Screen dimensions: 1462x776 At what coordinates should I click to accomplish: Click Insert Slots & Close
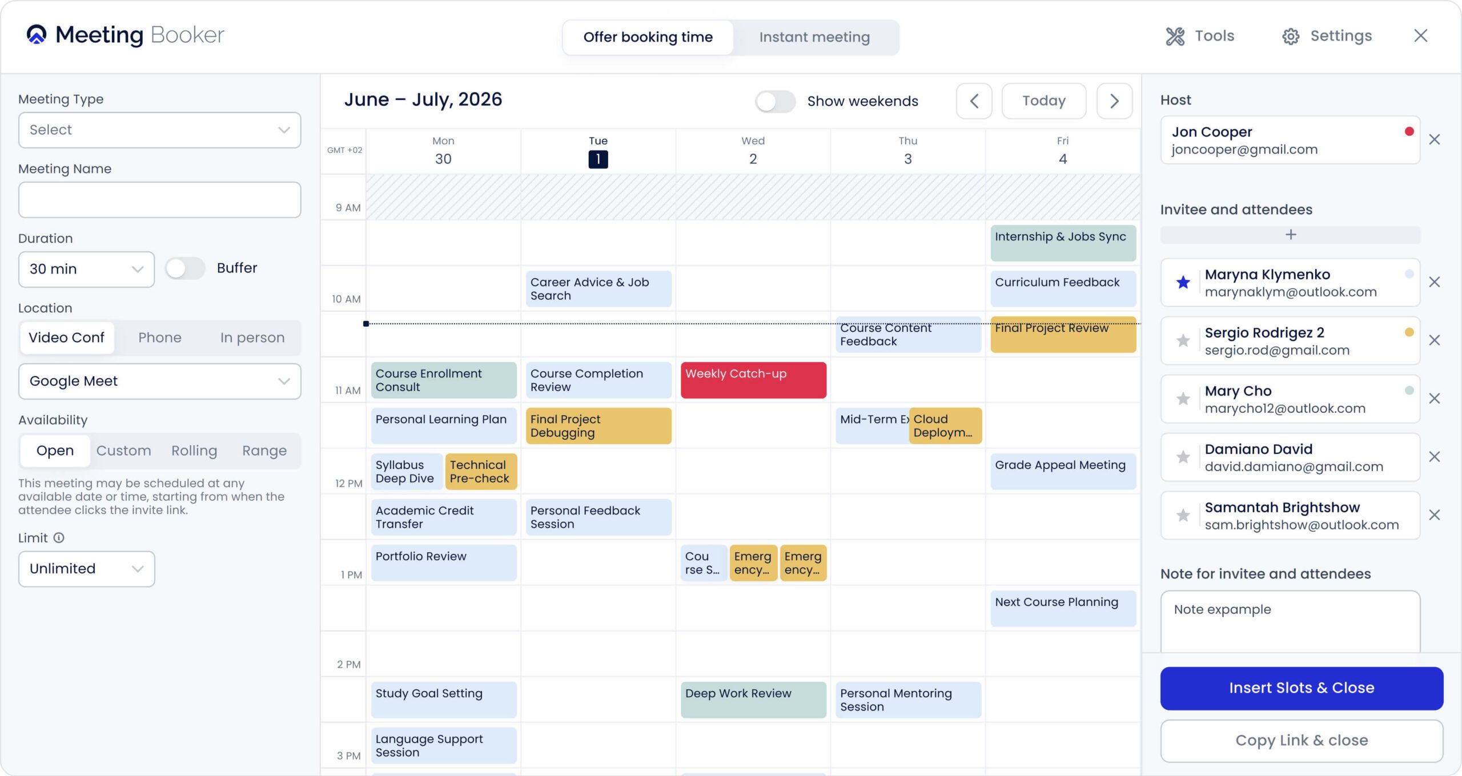click(1302, 688)
